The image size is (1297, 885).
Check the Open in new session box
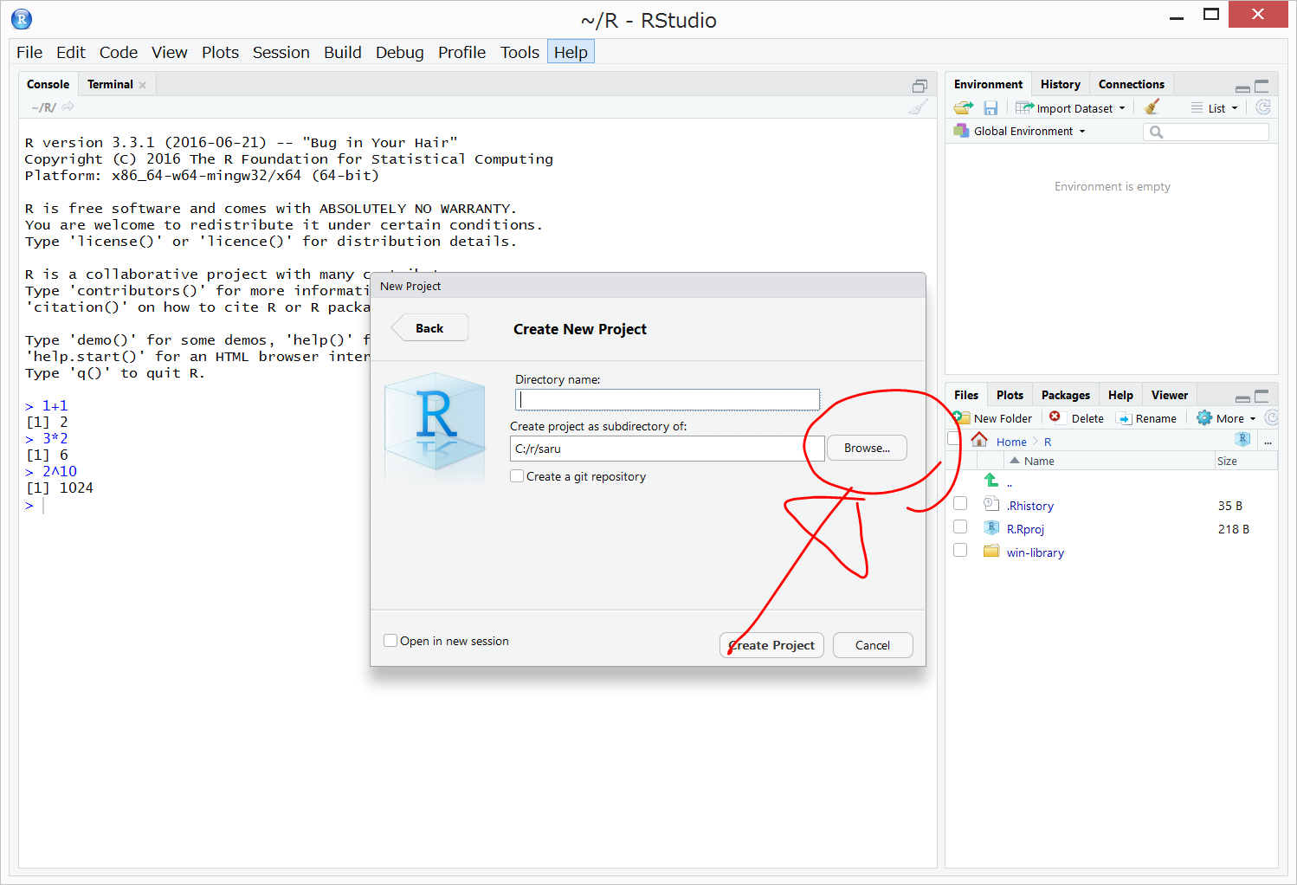pos(390,641)
